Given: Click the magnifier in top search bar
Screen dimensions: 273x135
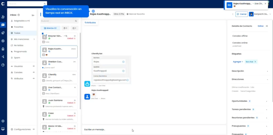Looking at the screenshot, I should tap(45, 4).
